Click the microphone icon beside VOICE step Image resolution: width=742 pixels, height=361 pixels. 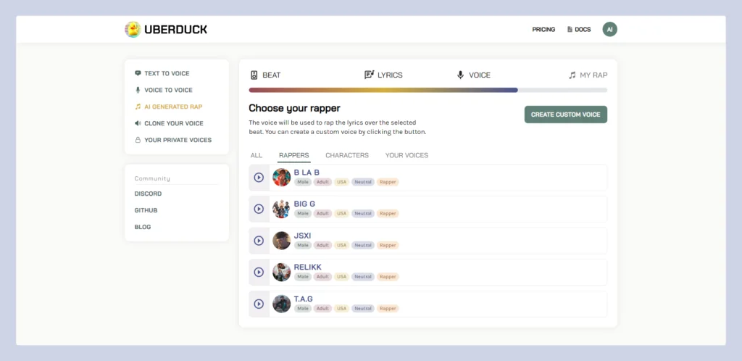tap(460, 75)
